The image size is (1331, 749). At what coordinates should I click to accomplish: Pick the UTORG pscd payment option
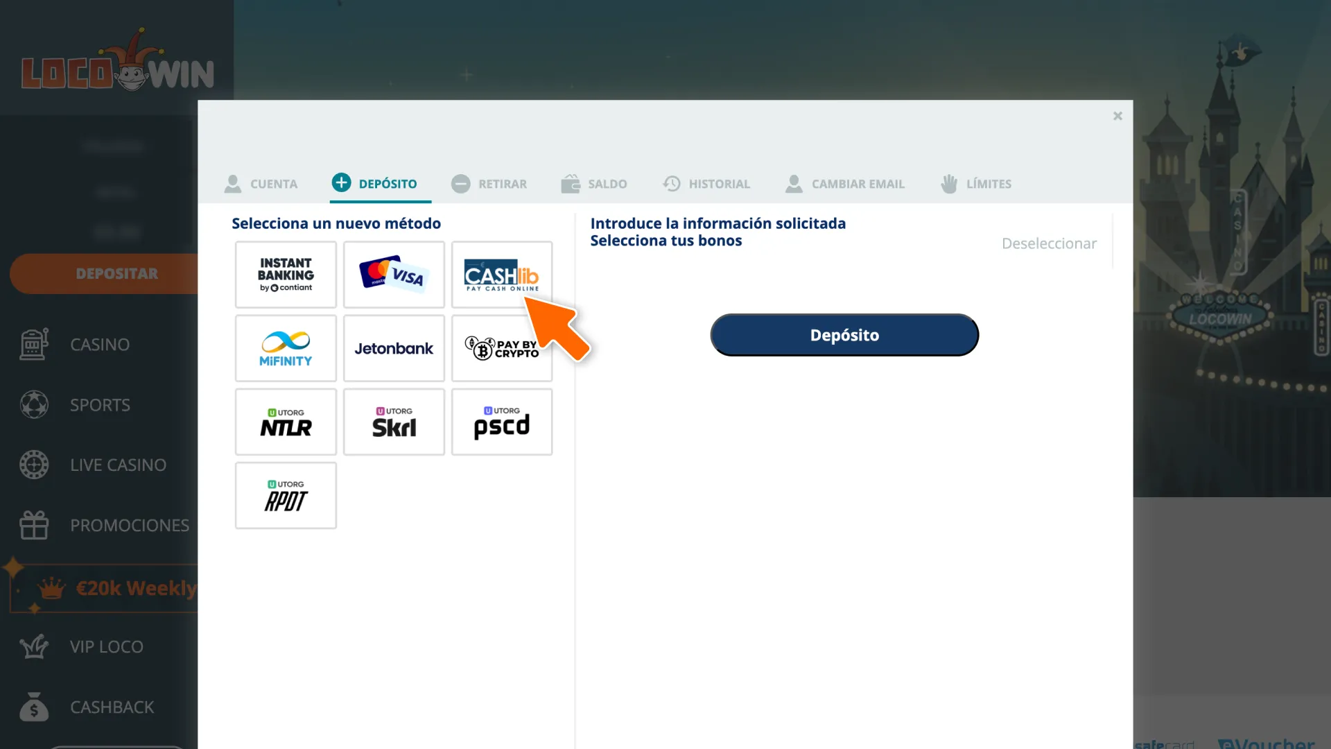click(x=502, y=422)
